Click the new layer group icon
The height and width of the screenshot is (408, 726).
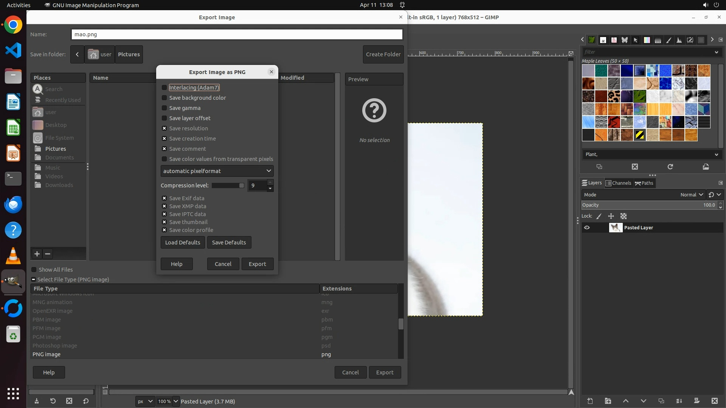(608, 401)
